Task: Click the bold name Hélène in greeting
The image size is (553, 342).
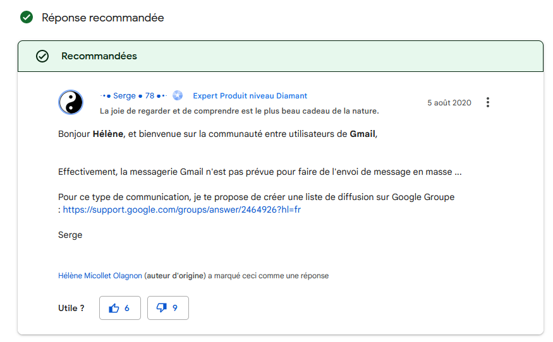Action: 108,134
